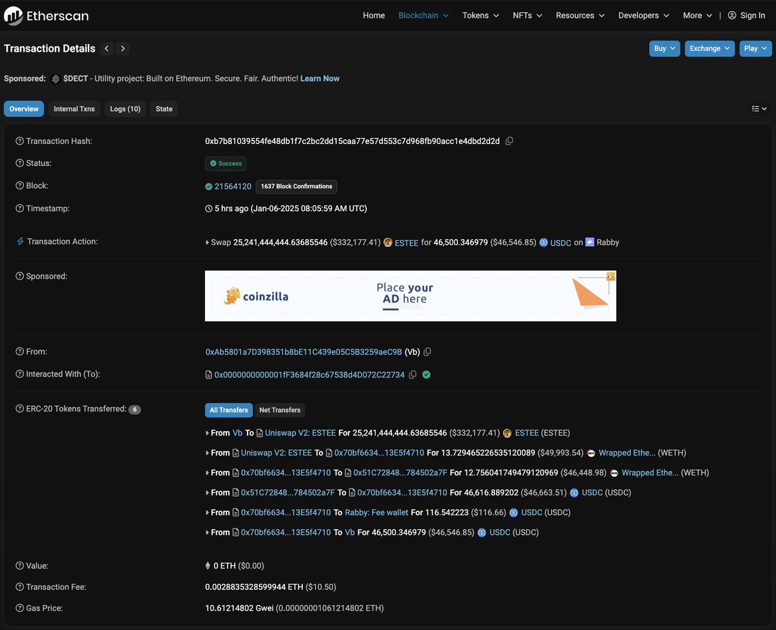Open the Exchange dropdown

(709, 48)
